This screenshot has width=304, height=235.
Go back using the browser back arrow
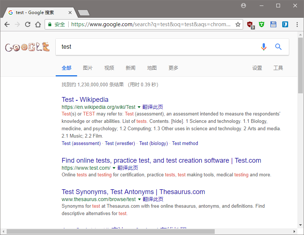point(7,24)
